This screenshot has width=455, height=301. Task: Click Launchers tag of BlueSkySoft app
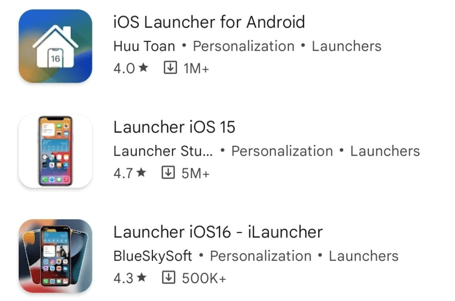coord(363,256)
